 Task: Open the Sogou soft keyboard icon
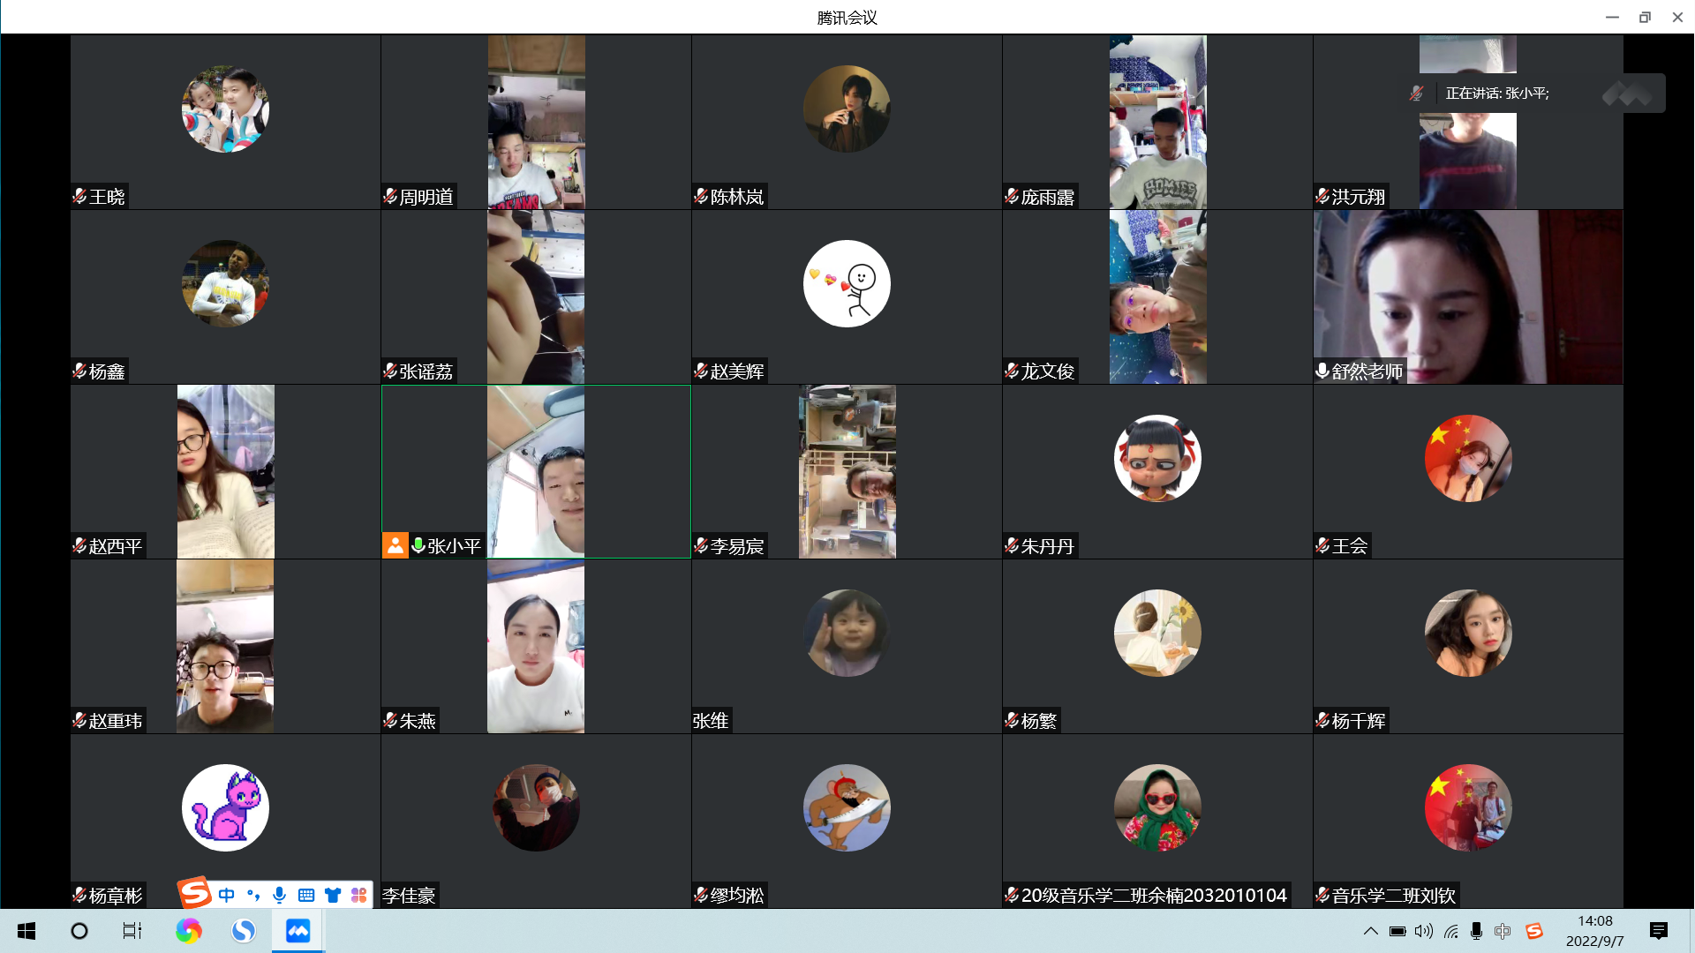click(306, 895)
